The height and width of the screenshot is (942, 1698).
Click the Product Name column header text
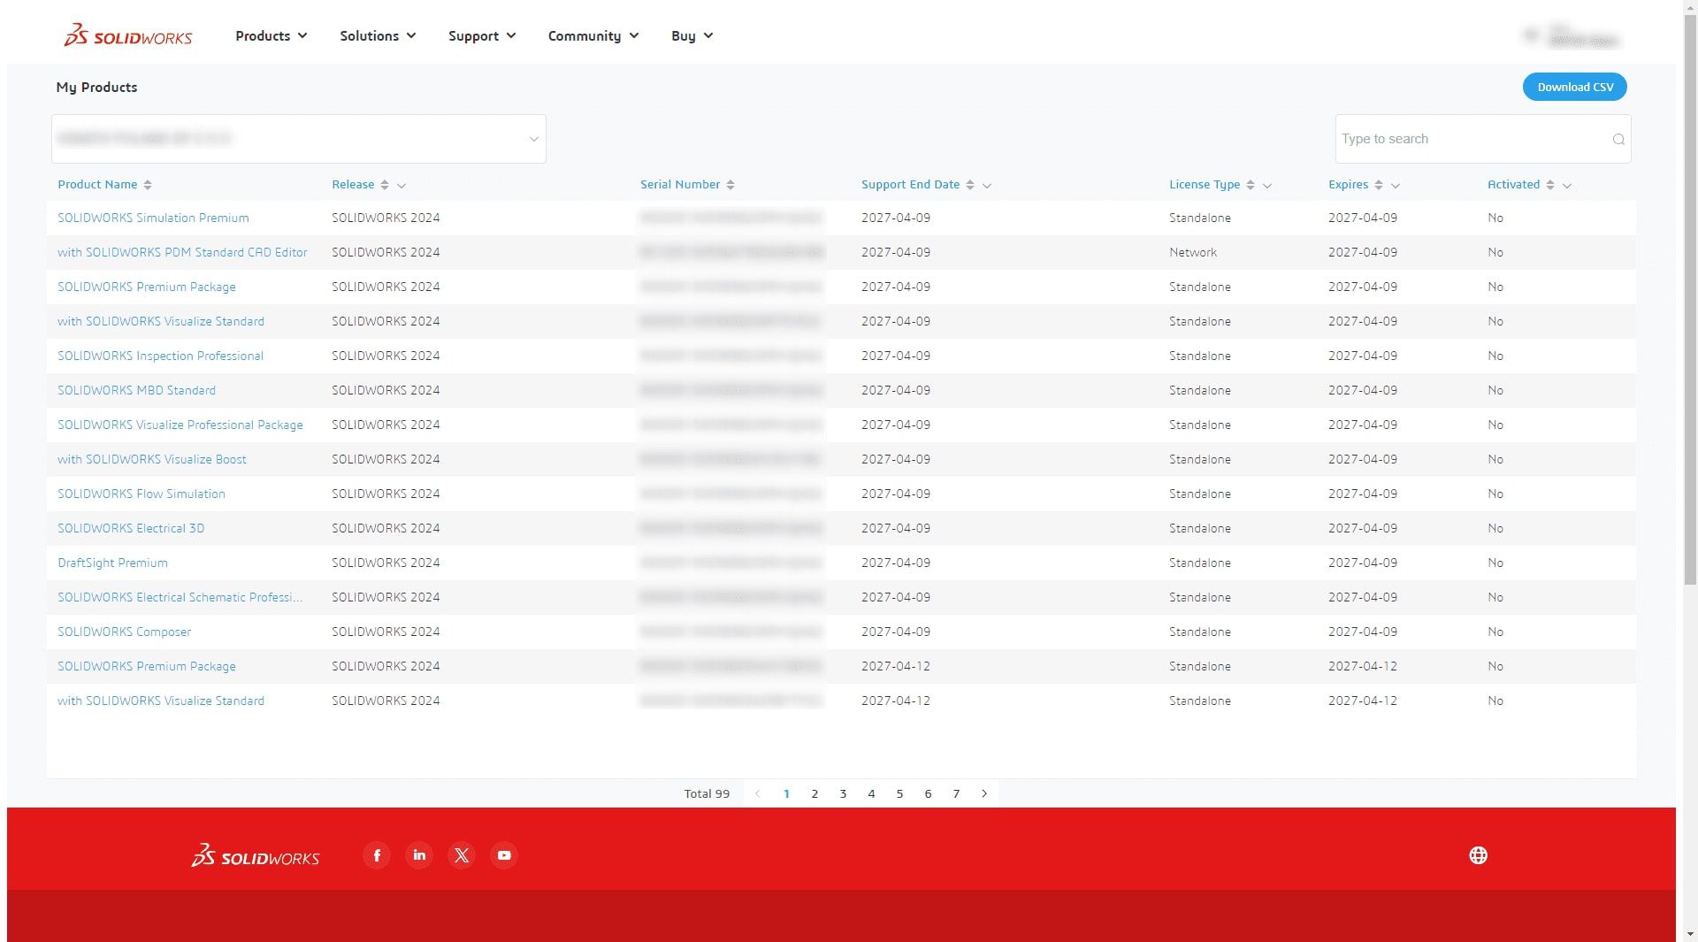tap(97, 184)
